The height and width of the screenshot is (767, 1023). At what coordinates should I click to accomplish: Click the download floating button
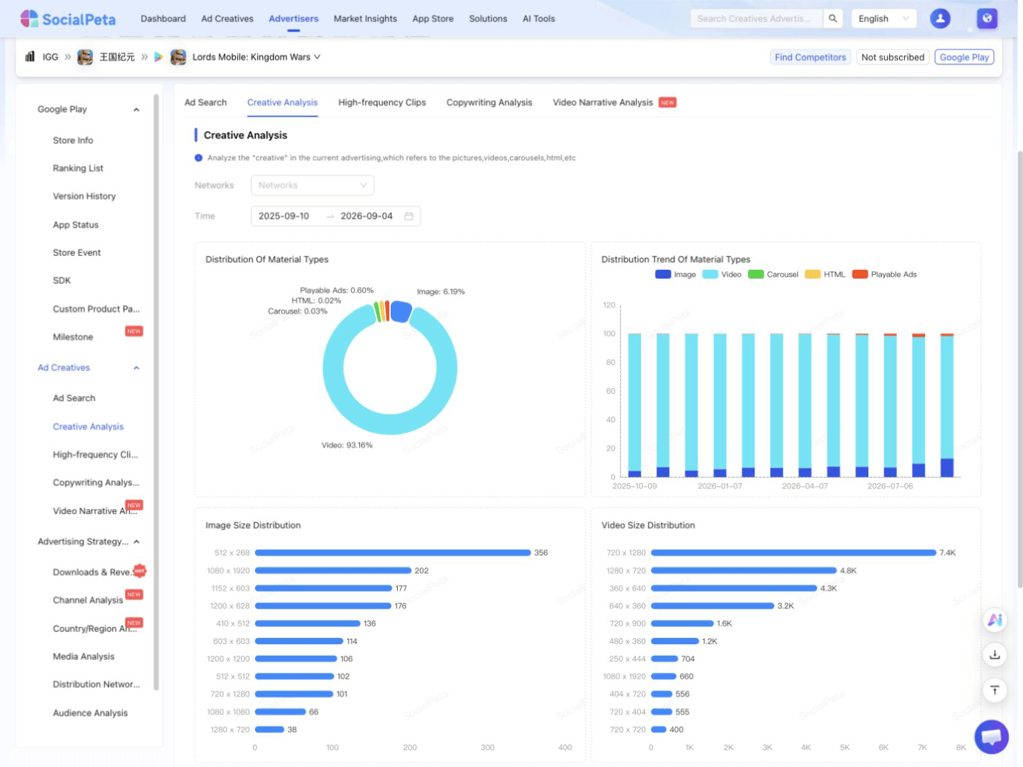[994, 655]
